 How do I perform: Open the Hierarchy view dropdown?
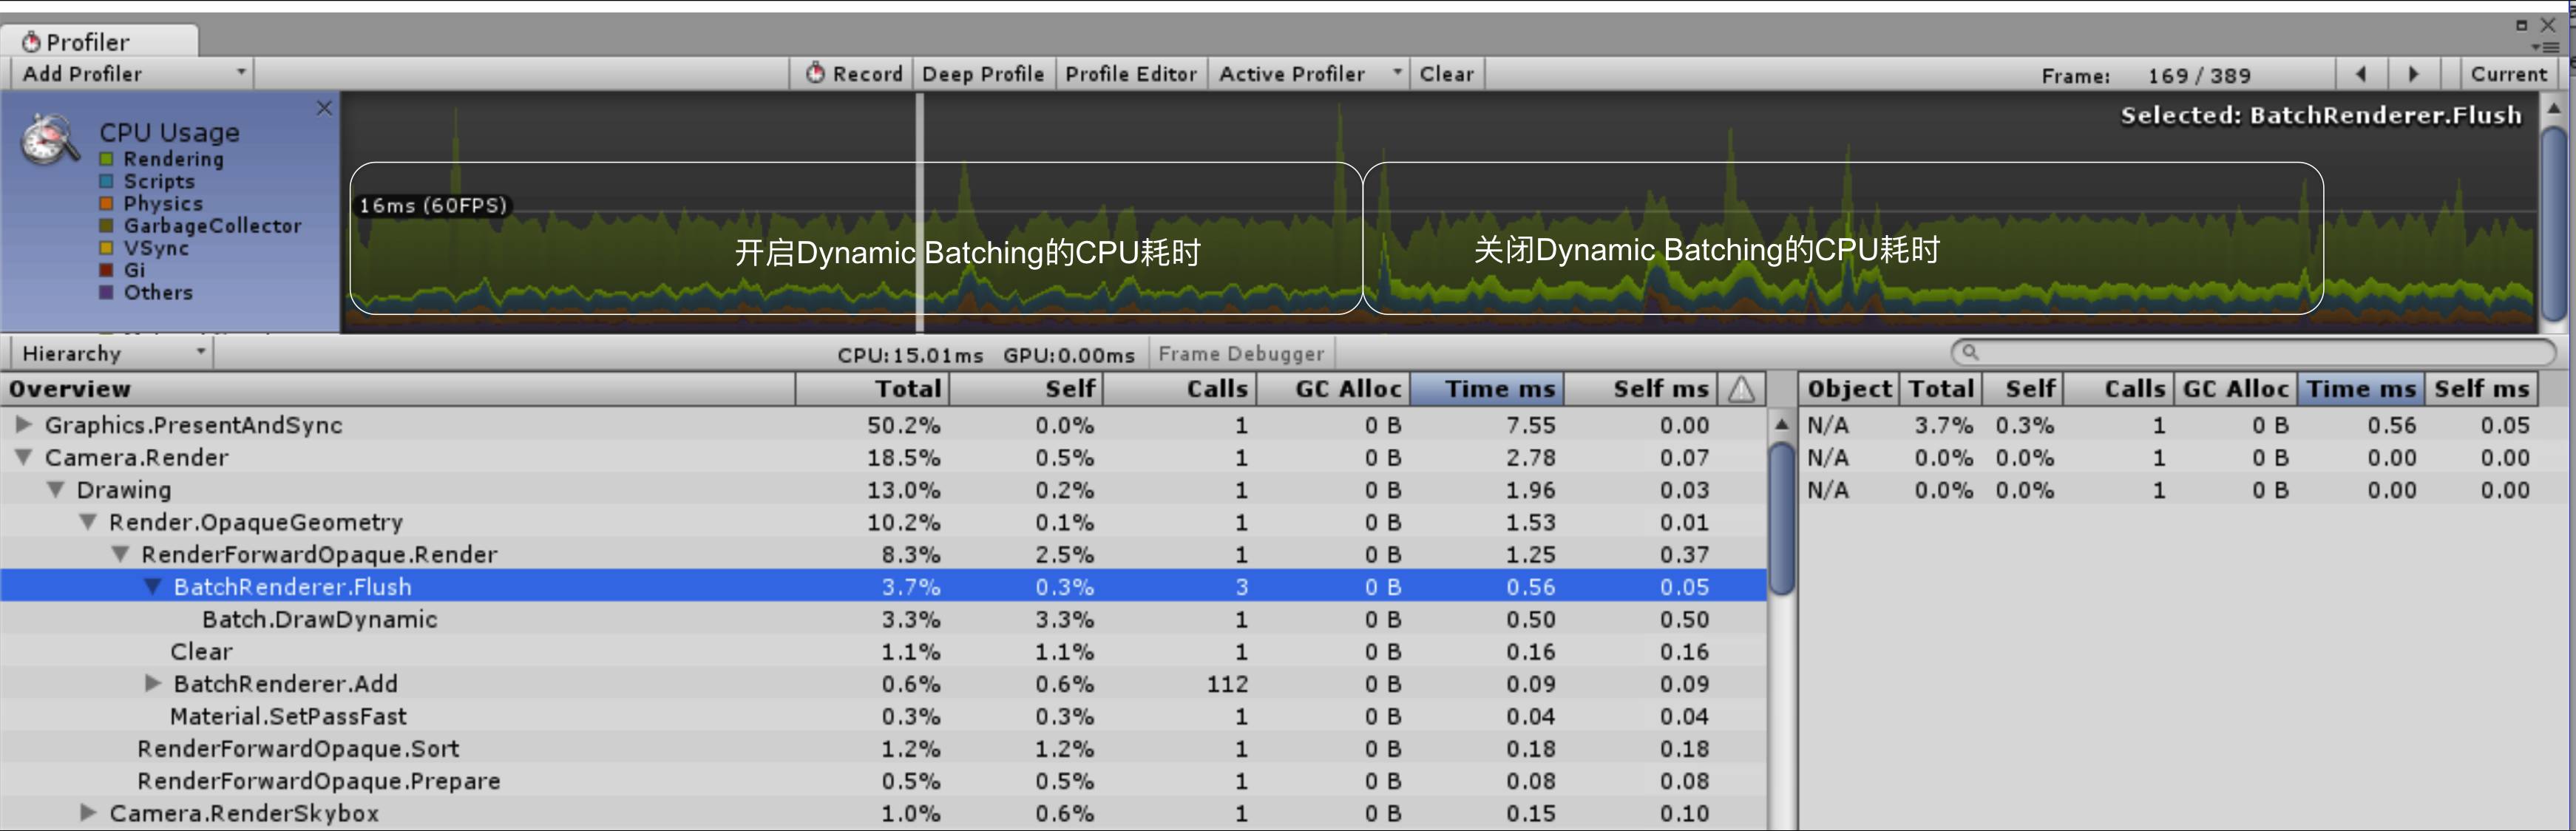[112, 353]
